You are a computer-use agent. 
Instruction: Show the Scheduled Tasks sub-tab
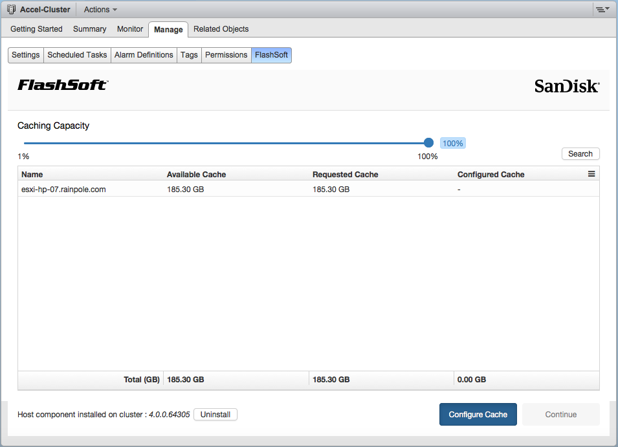point(77,55)
